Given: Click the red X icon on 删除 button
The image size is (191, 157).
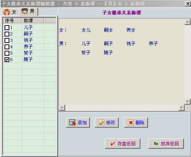Looking at the screenshot, I should [131, 122].
